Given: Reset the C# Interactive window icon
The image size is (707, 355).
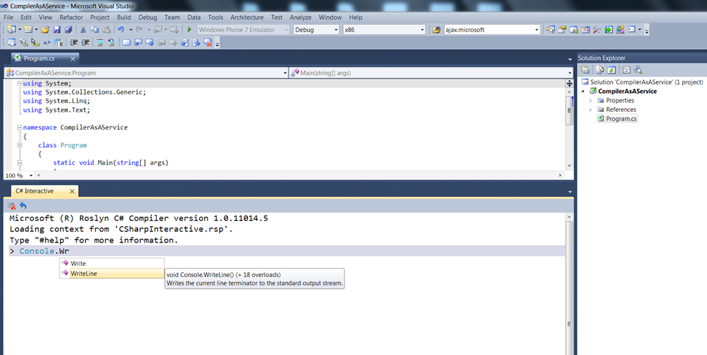Looking at the screenshot, I should click(23, 206).
